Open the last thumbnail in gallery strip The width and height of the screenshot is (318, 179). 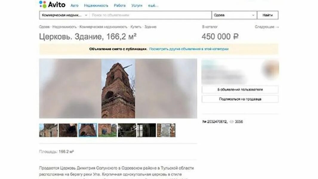point(166,130)
